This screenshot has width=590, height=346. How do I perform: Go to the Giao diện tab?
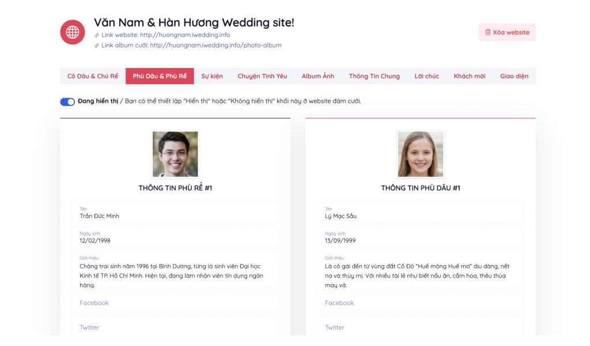[514, 76]
